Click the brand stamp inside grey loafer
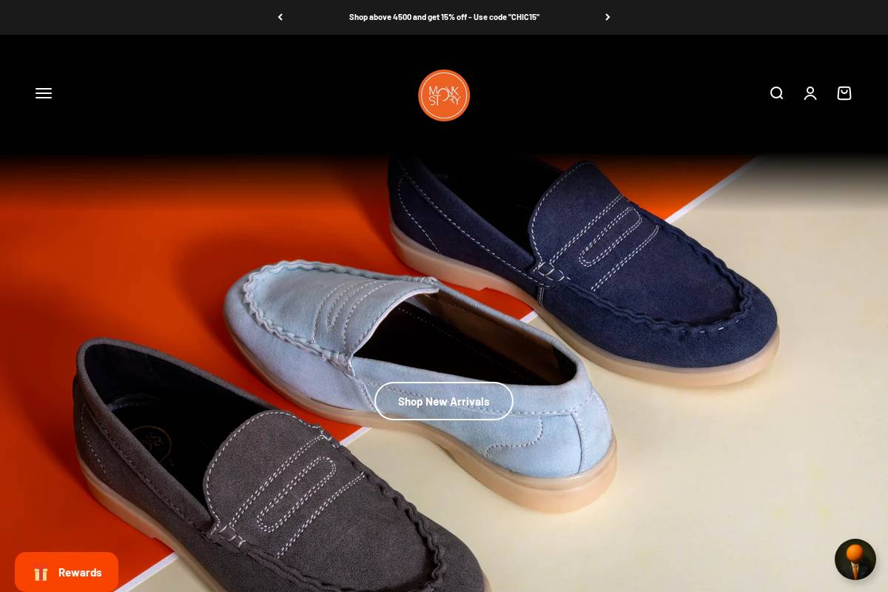Viewport: 888px width, 592px height. click(150, 444)
